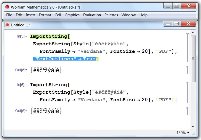Click the Untitled-1 notebook window icon
The width and height of the screenshot is (201, 140).
point(7,25)
